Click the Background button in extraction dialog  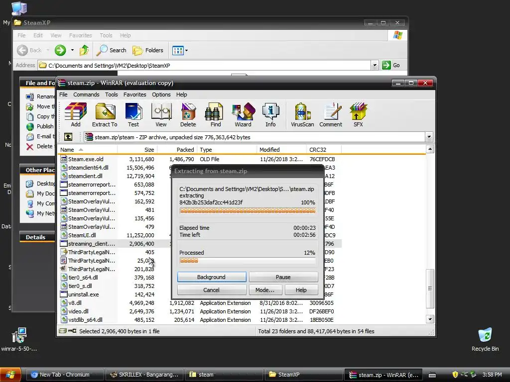(x=211, y=277)
